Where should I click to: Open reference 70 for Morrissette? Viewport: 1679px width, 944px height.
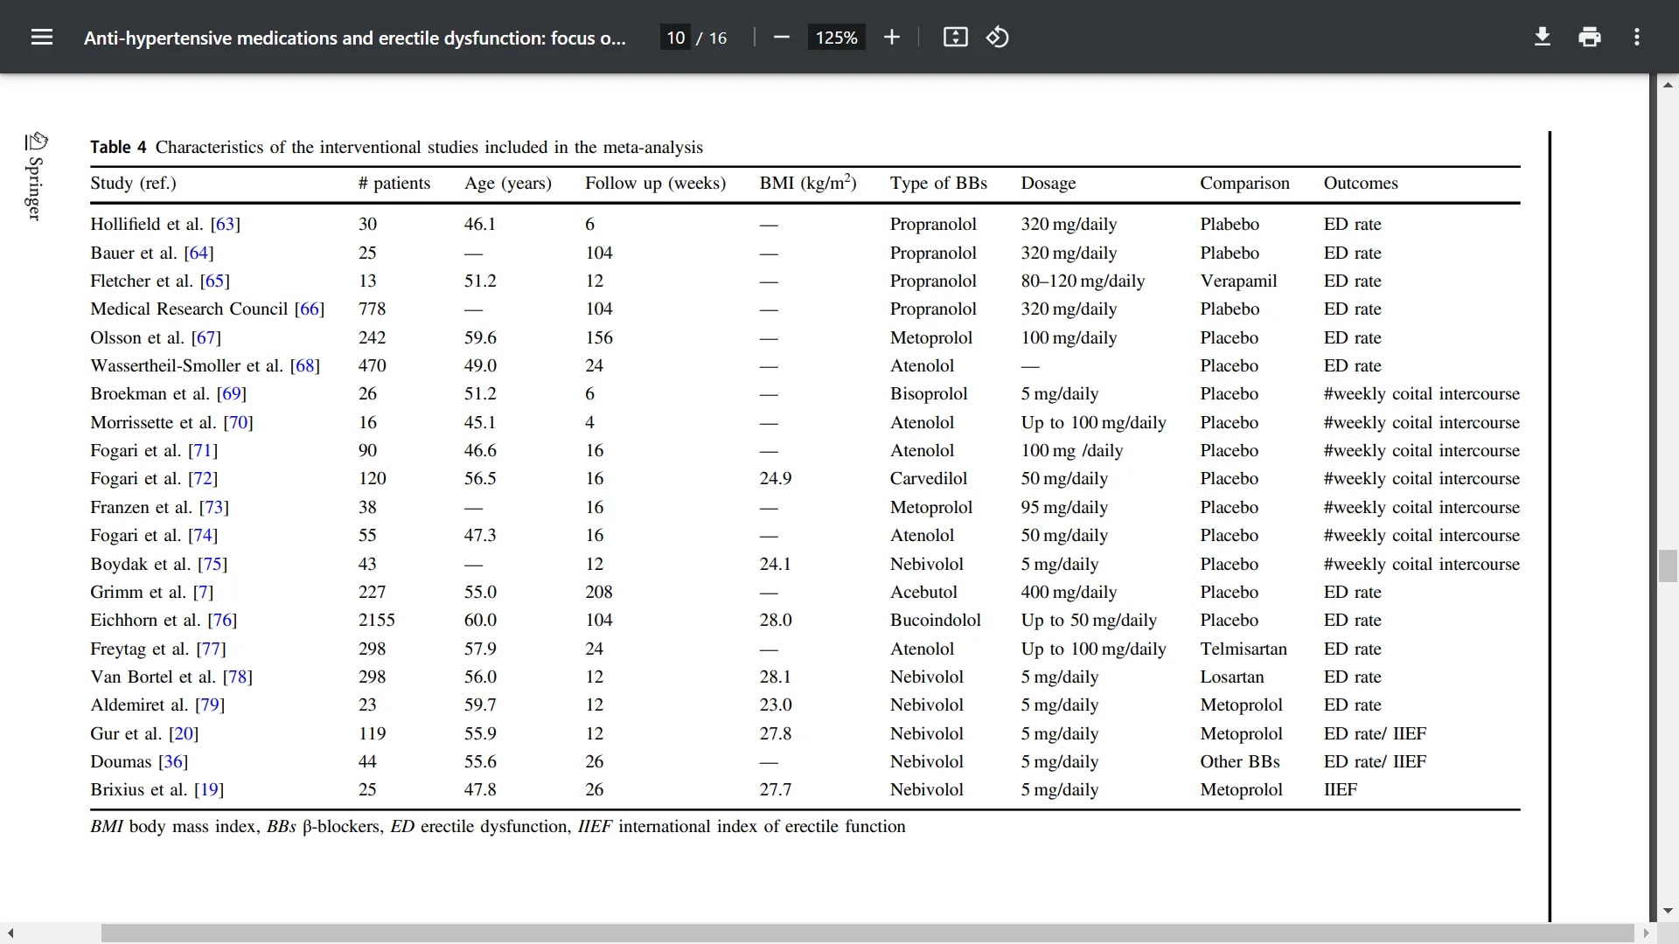pyautogui.click(x=239, y=422)
